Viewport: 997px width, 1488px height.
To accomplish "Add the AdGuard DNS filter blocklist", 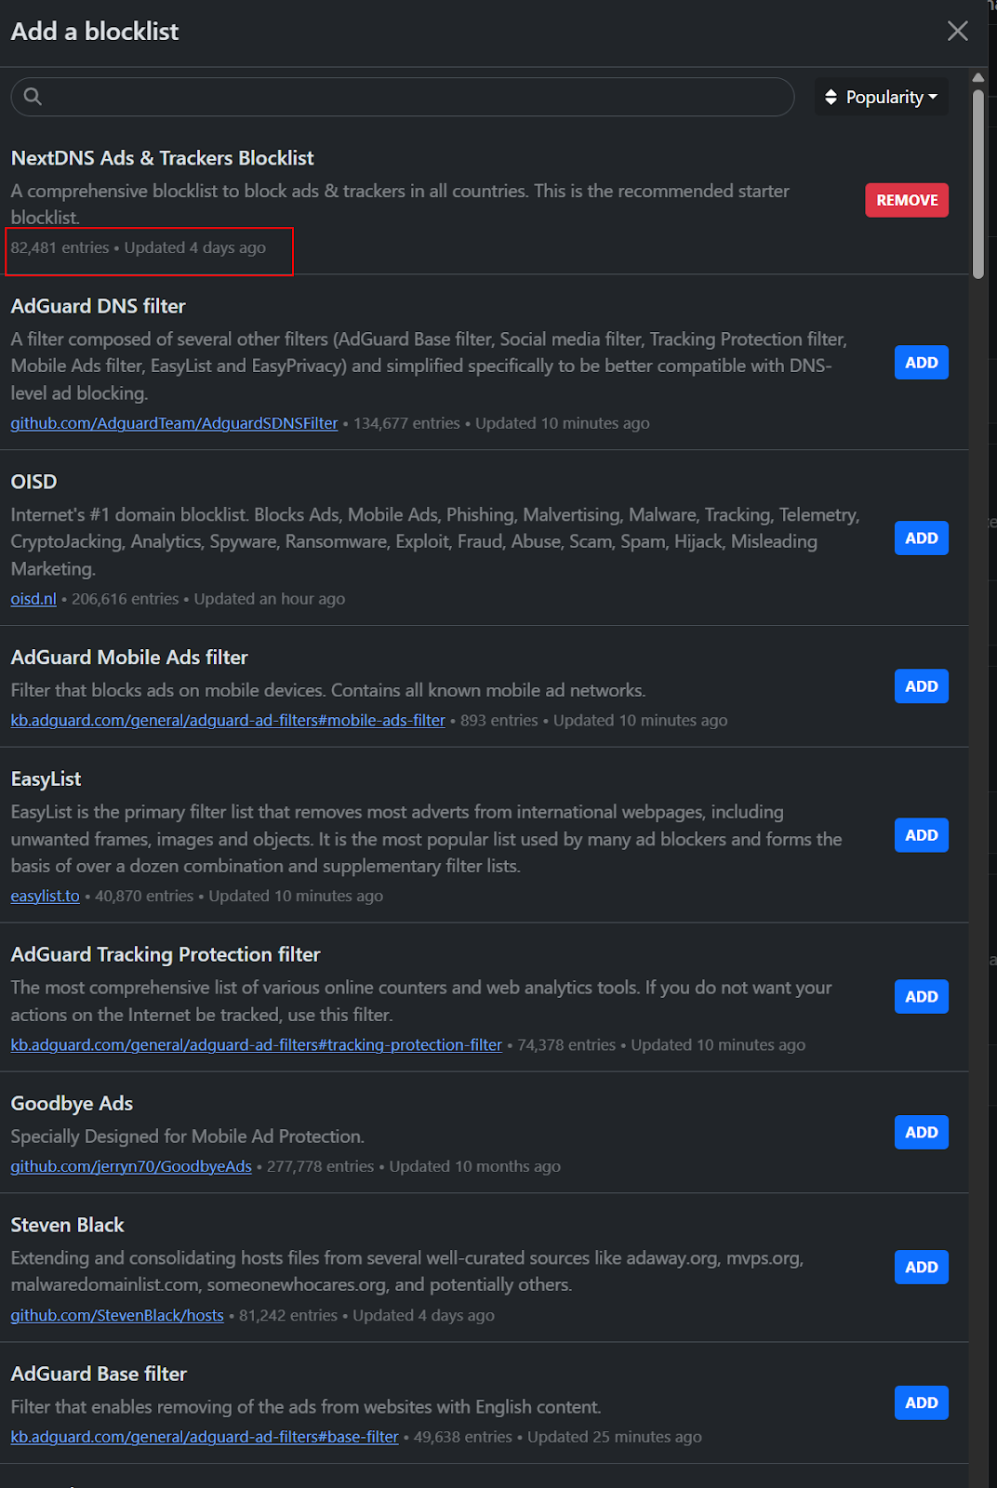I will coord(921,363).
